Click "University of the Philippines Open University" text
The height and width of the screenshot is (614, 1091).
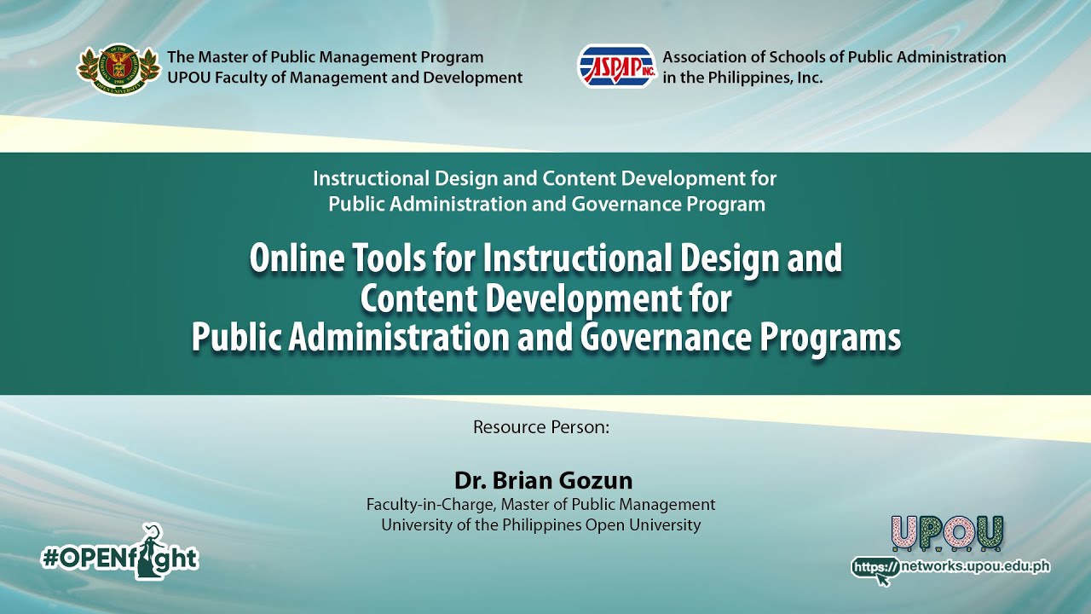click(540, 524)
